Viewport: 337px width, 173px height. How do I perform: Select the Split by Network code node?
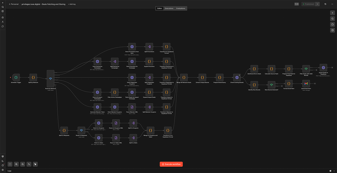coord(33,77)
